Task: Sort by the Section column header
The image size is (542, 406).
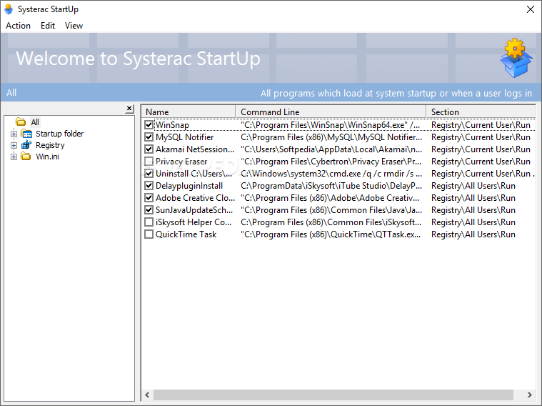Action: (x=481, y=112)
